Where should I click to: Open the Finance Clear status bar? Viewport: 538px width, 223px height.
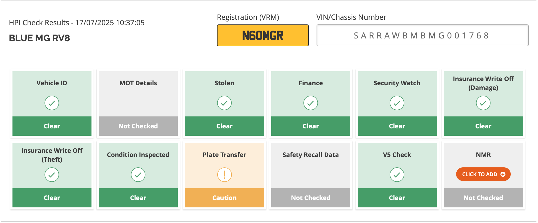(311, 126)
